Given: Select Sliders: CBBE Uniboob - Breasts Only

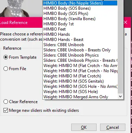Looking at the screenshot, I should pos(80,50).
